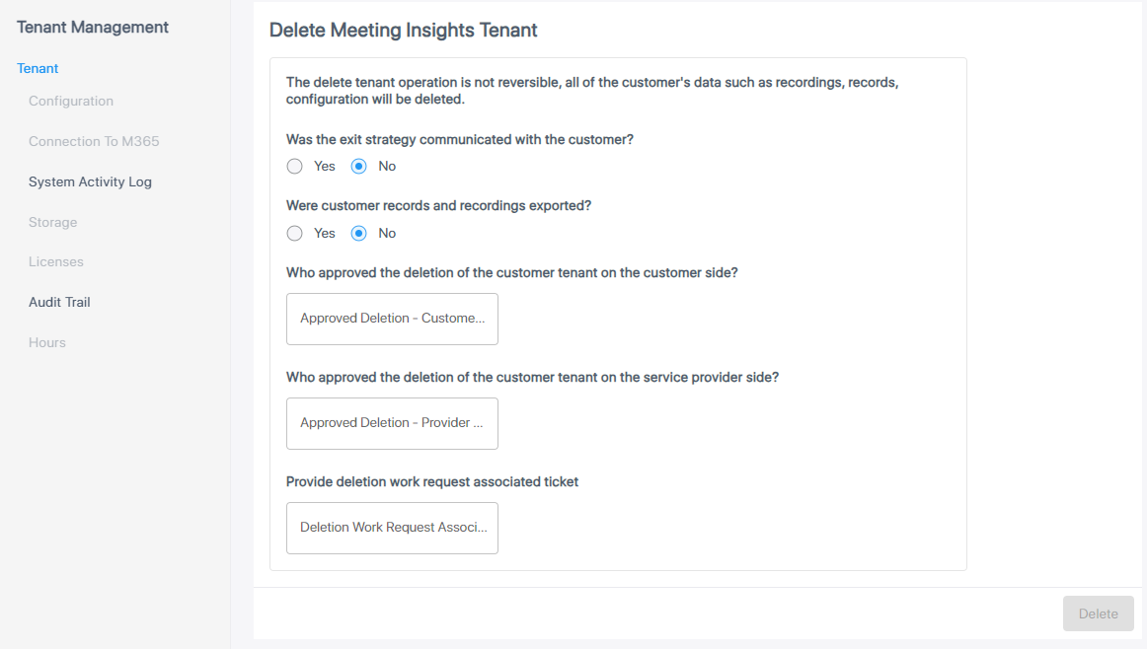Image resolution: width=1147 pixels, height=649 pixels.
Task: Click the customer-side deletion approver field
Action: click(392, 319)
